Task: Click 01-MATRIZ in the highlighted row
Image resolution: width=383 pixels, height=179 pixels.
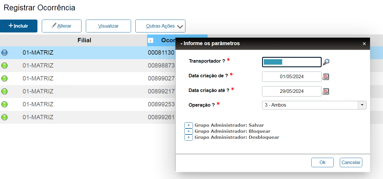Action: tap(38, 53)
